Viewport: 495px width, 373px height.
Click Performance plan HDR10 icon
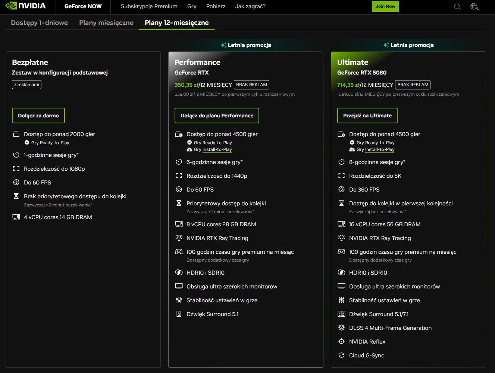[179, 272]
